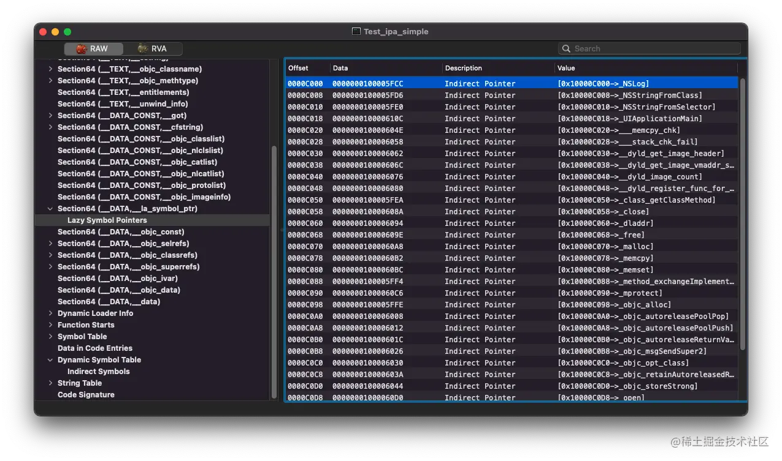Select the __dyld_image_count row
The width and height of the screenshot is (782, 461).
[x=512, y=177]
